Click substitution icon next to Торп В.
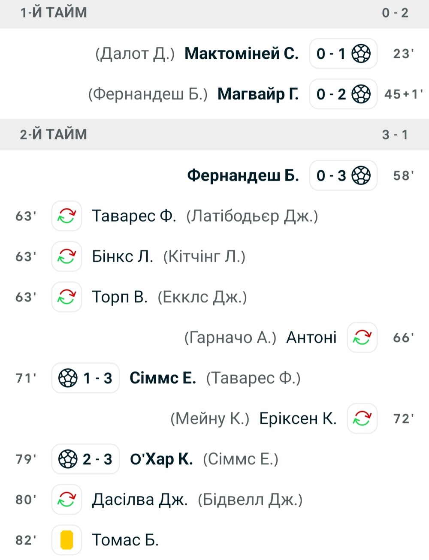429x560 pixels. click(67, 297)
